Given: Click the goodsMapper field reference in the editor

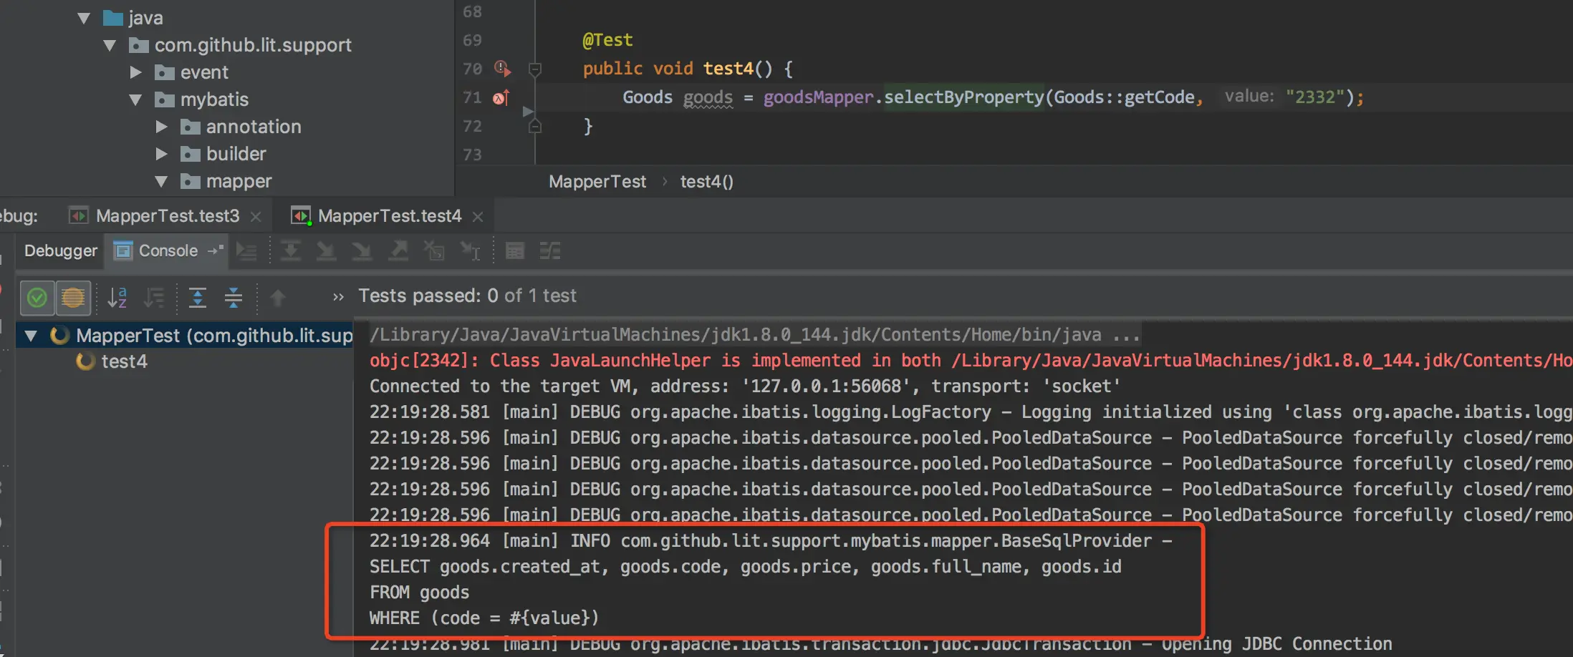Looking at the screenshot, I should [818, 97].
